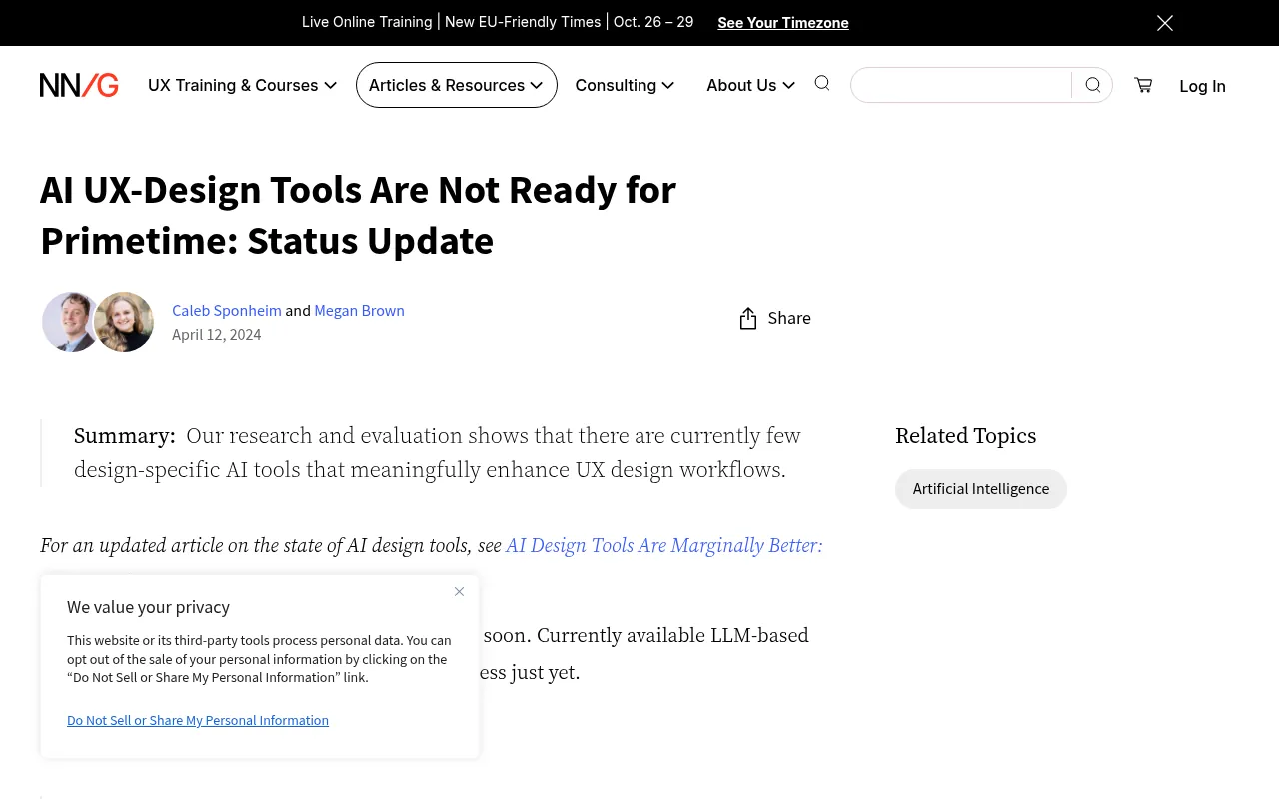Click Megan Brown's avatar photo

(x=124, y=322)
